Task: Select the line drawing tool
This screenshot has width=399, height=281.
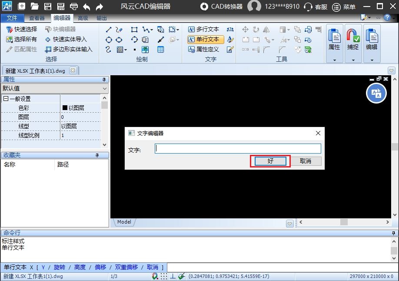Action: [109, 30]
